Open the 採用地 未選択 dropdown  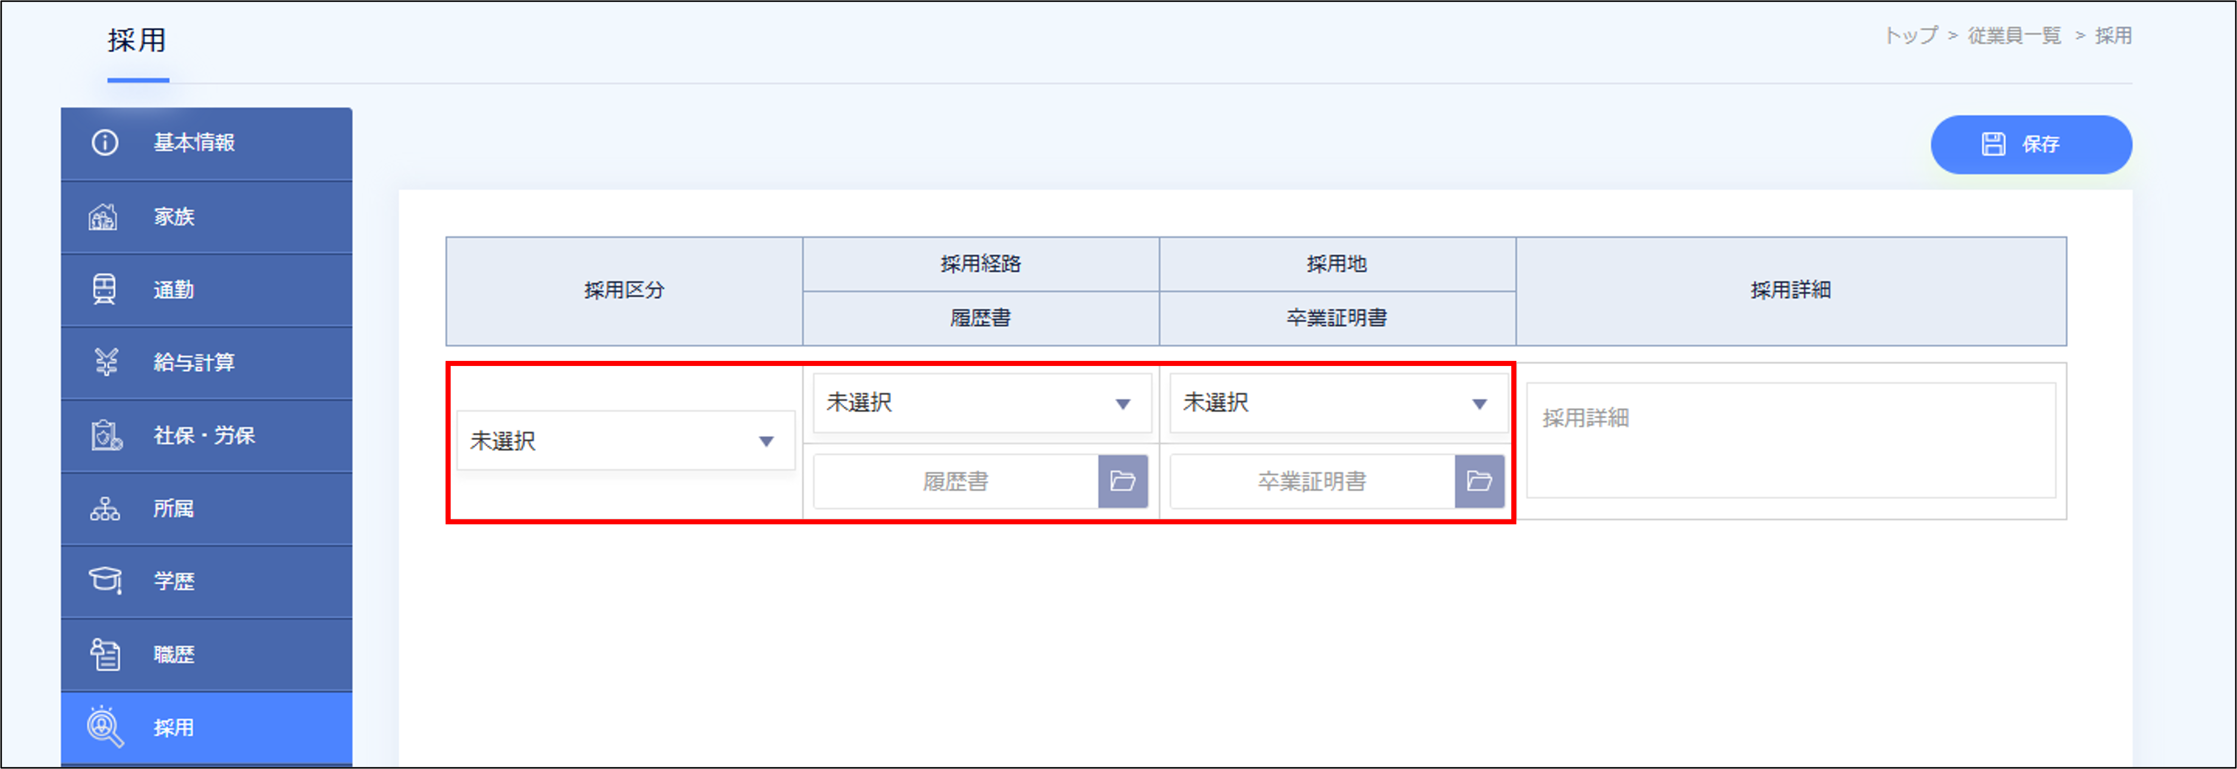[x=1339, y=403]
